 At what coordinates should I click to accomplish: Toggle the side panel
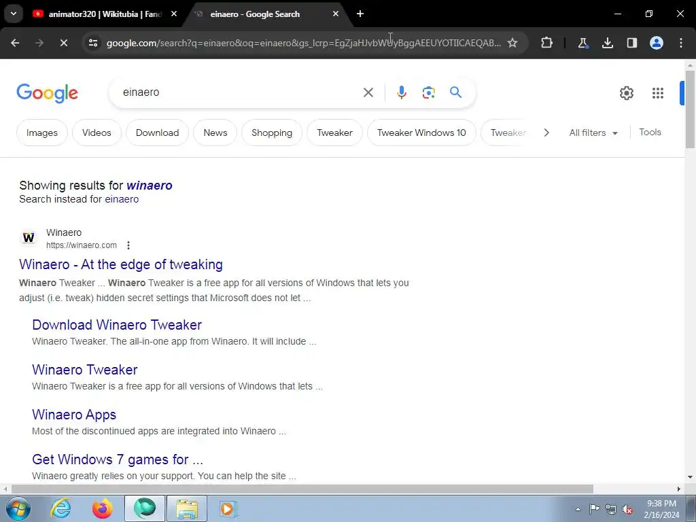(631, 43)
